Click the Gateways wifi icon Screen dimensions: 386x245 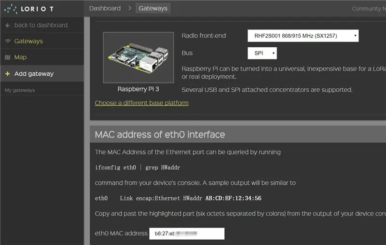pos(8,41)
